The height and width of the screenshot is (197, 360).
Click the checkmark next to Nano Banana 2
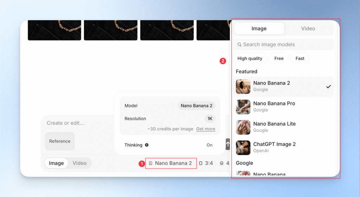pyautogui.click(x=329, y=87)
